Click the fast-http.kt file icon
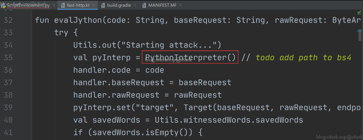This screenshot has width=363, height=140. [x=63, y=5]
